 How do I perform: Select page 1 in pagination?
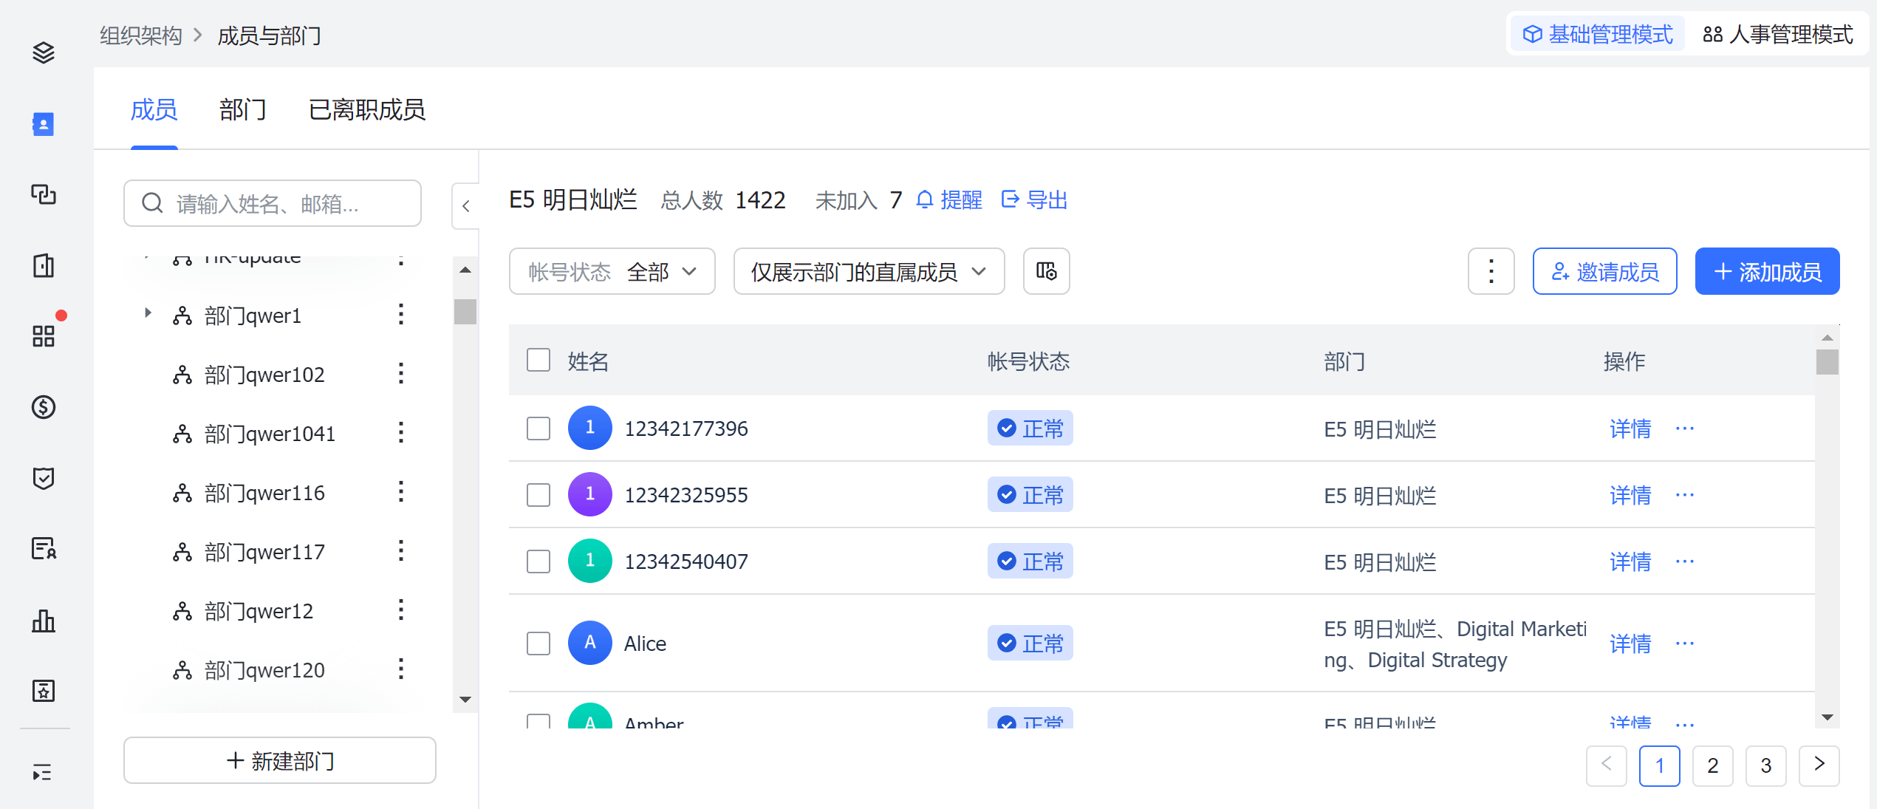click(1660, 765)
